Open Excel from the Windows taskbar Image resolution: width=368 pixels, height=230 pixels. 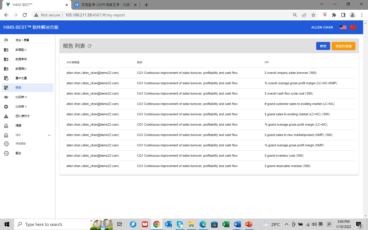point(226,224)
